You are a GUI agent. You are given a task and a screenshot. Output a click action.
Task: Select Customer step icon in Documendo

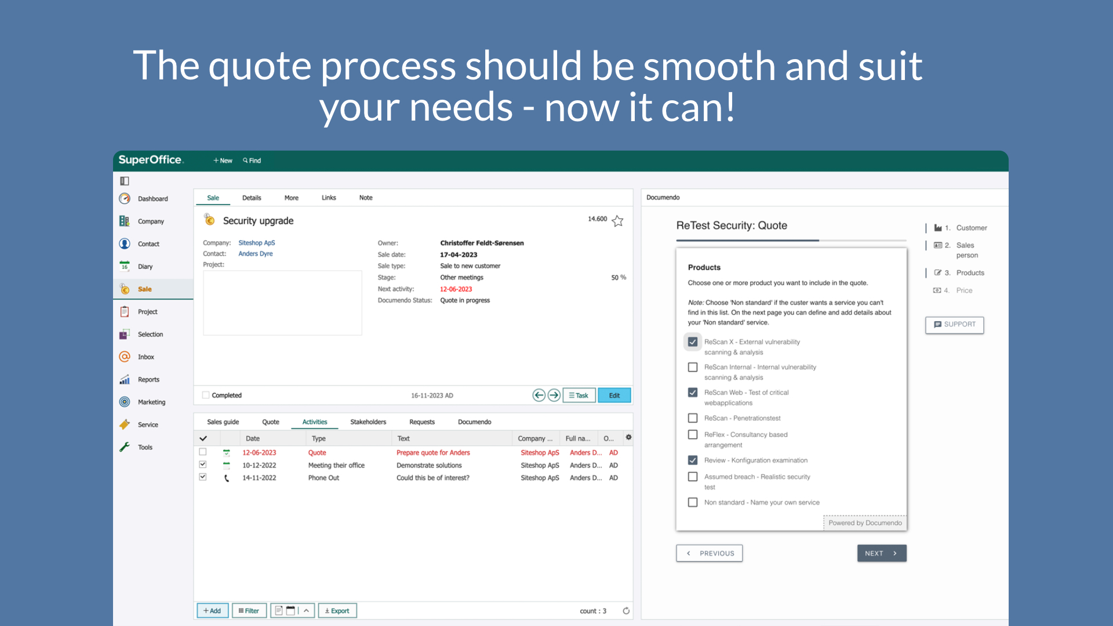point(938,228)
